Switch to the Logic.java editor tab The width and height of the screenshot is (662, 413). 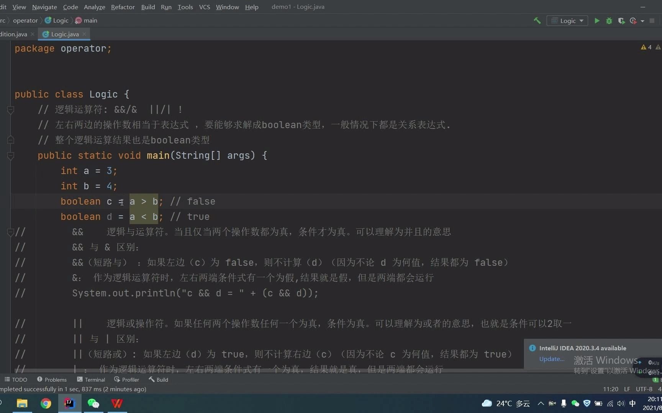[65, 34]
